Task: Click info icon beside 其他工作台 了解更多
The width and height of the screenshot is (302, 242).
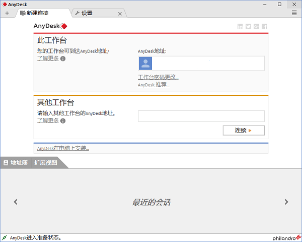Action: point(63,121)
